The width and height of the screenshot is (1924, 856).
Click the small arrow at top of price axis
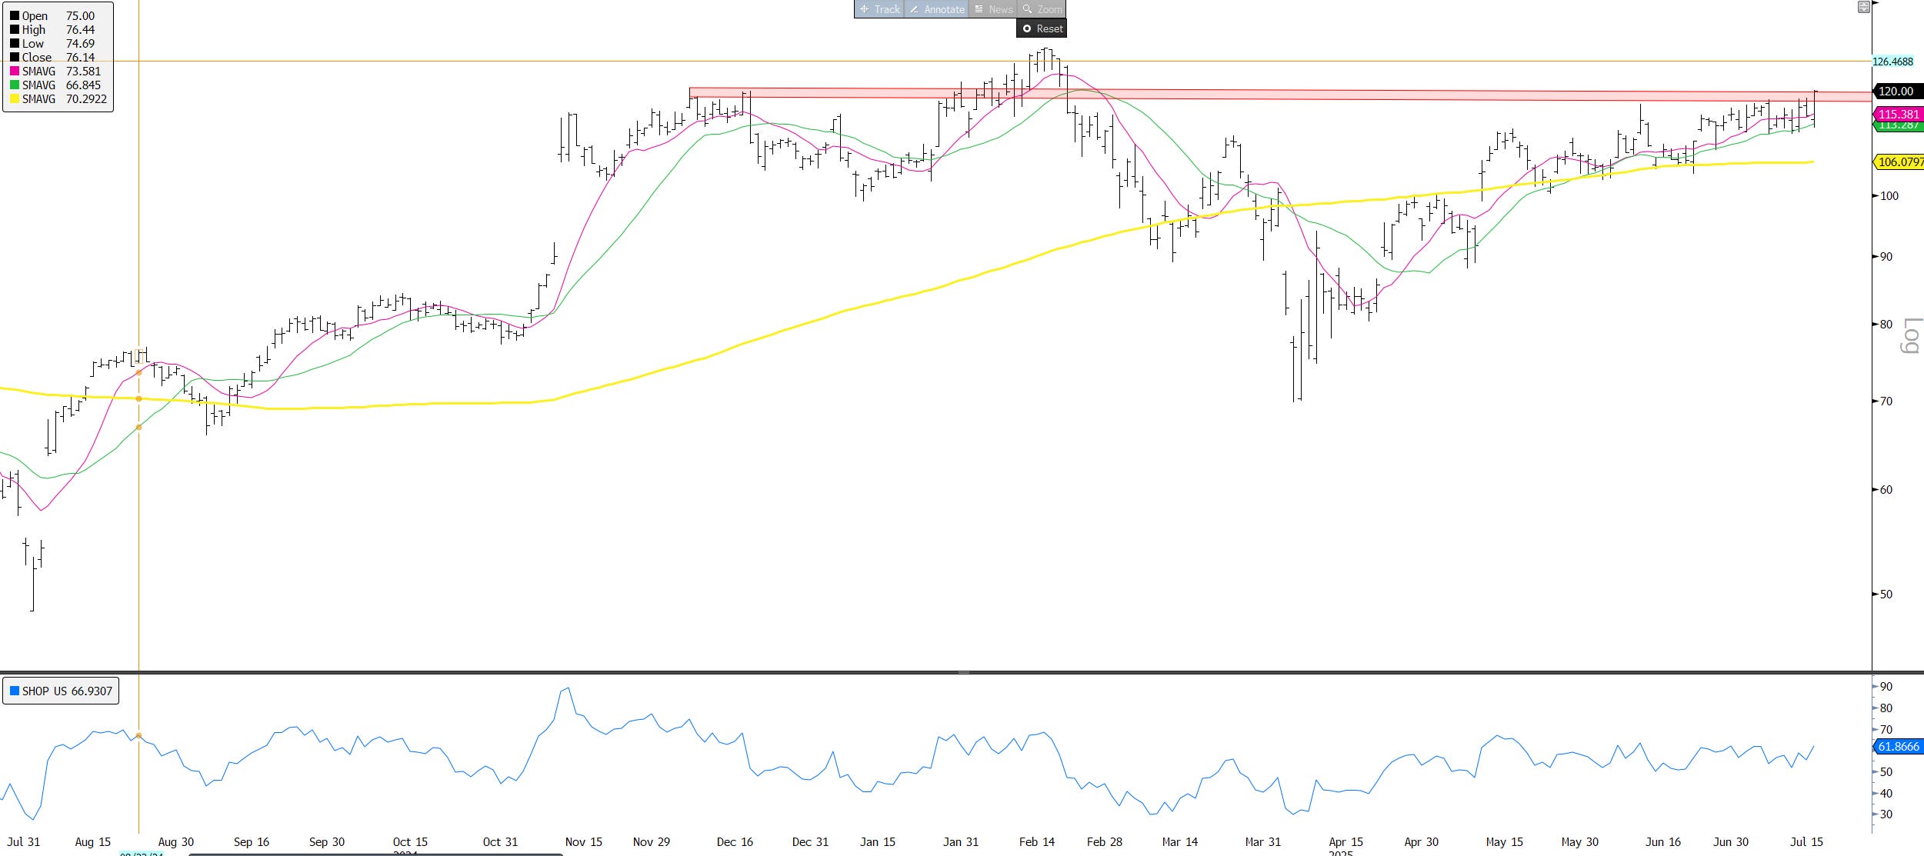pos(1876,4)
